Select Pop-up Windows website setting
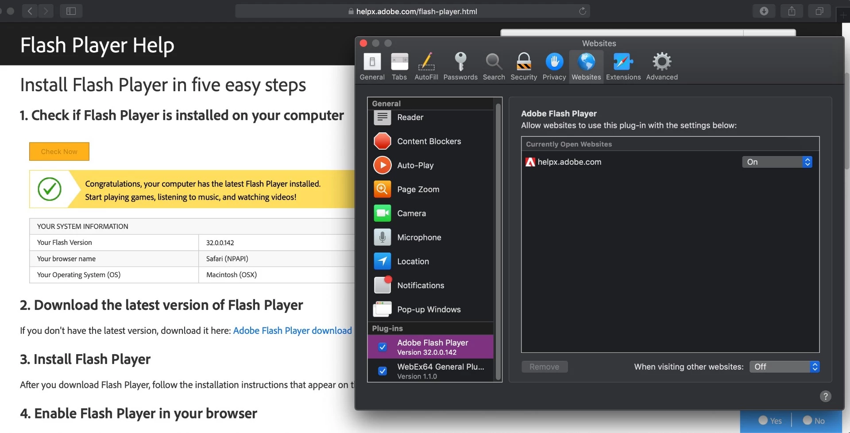The image size is (850, 433). click(x=430, y=309)
